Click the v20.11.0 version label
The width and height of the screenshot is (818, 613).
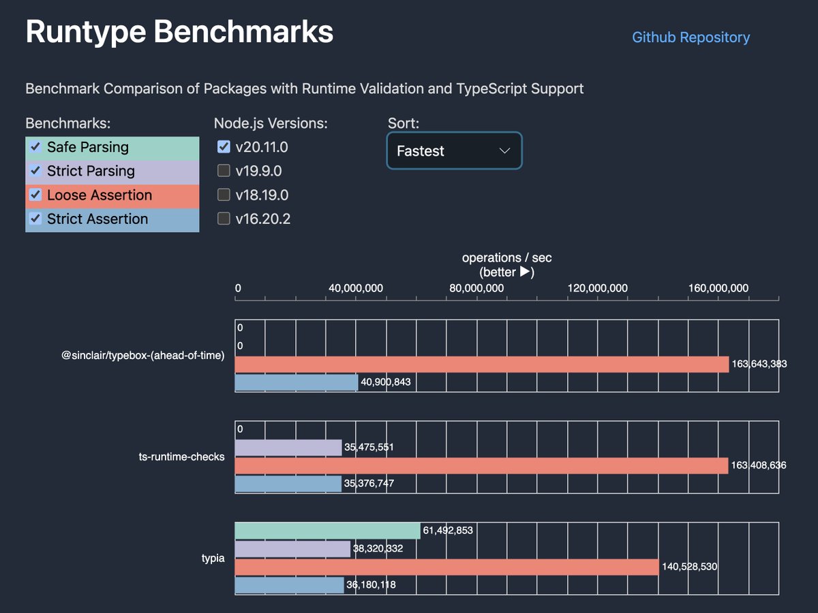262,147
